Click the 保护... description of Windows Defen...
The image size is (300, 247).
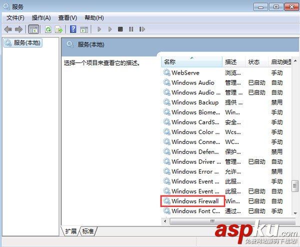point(233,152)
